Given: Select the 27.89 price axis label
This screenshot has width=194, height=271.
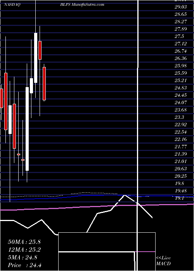Looking at the screenshot, I should tap(181, 29).
